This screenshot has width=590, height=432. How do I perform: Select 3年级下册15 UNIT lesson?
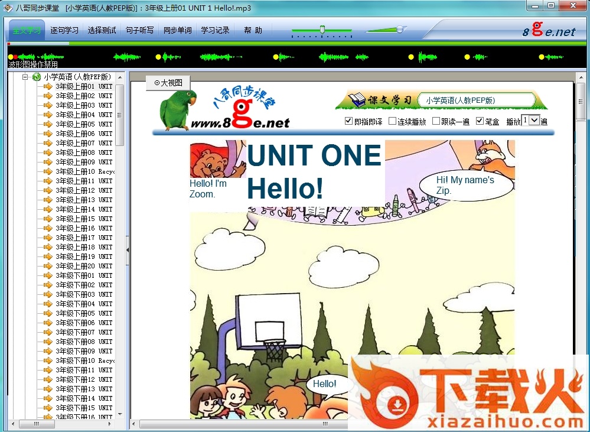[x=84, y=408]
